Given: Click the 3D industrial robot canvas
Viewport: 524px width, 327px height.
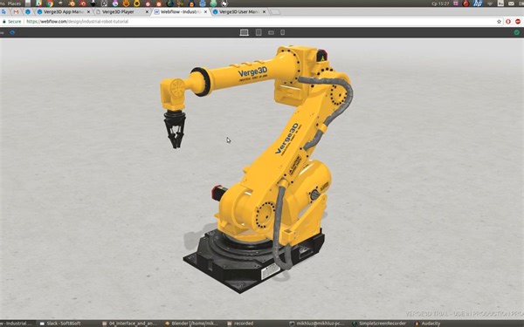Looking at the screenshot, I should click(x=262, y=179).
